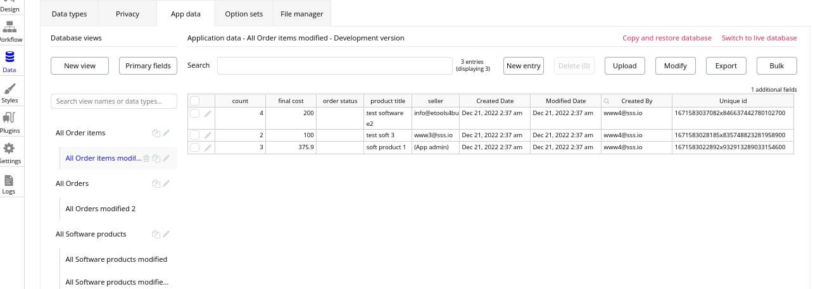Open the Logs section in sidebar
The image size is (813, 289).
(9, 184)
